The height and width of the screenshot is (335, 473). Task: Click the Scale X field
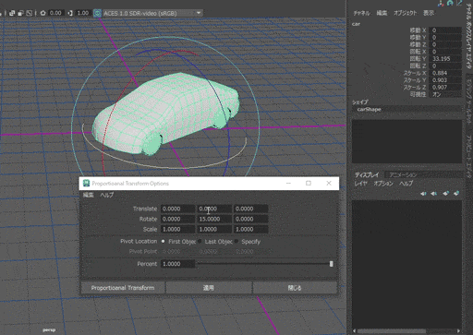point(177,229)
